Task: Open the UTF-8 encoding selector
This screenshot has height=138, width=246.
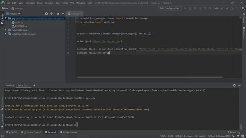Action: click(178, 136)
